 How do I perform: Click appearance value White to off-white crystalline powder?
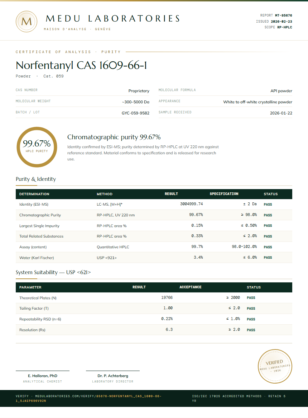pyautogui.click(x=258, y=102)
